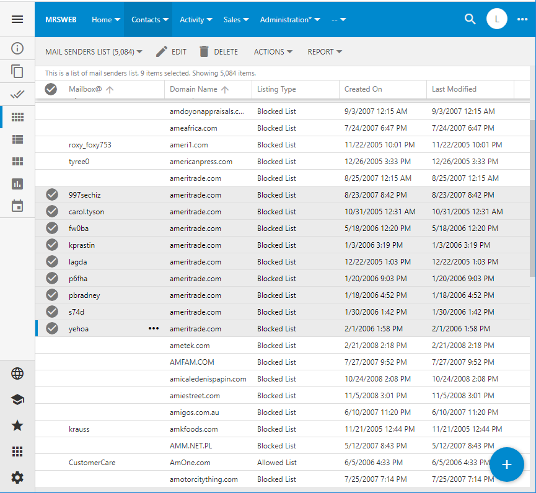Open the calendar icon in sidebar
536x493 pixels.
point(17,206)
